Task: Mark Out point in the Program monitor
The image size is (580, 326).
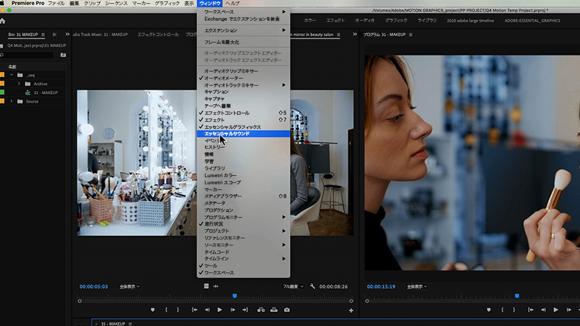Action: point(514,310)
